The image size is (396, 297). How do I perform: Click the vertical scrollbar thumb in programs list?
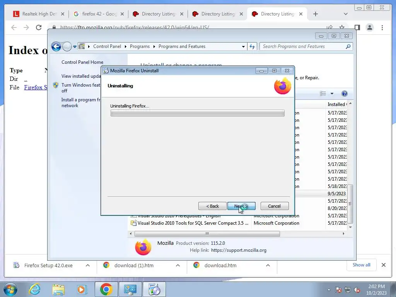click(350, 204)
